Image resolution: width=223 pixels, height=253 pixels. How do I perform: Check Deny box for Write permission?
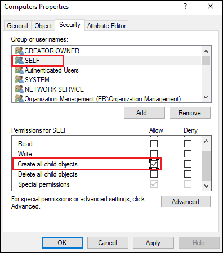point(188,154)
